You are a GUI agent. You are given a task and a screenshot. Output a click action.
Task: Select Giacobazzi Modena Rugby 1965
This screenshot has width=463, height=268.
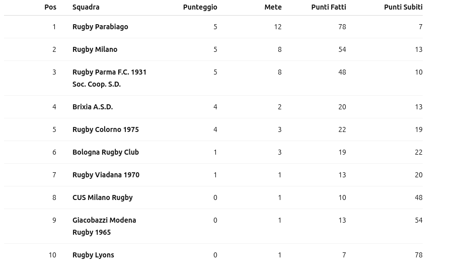point(104,226)
